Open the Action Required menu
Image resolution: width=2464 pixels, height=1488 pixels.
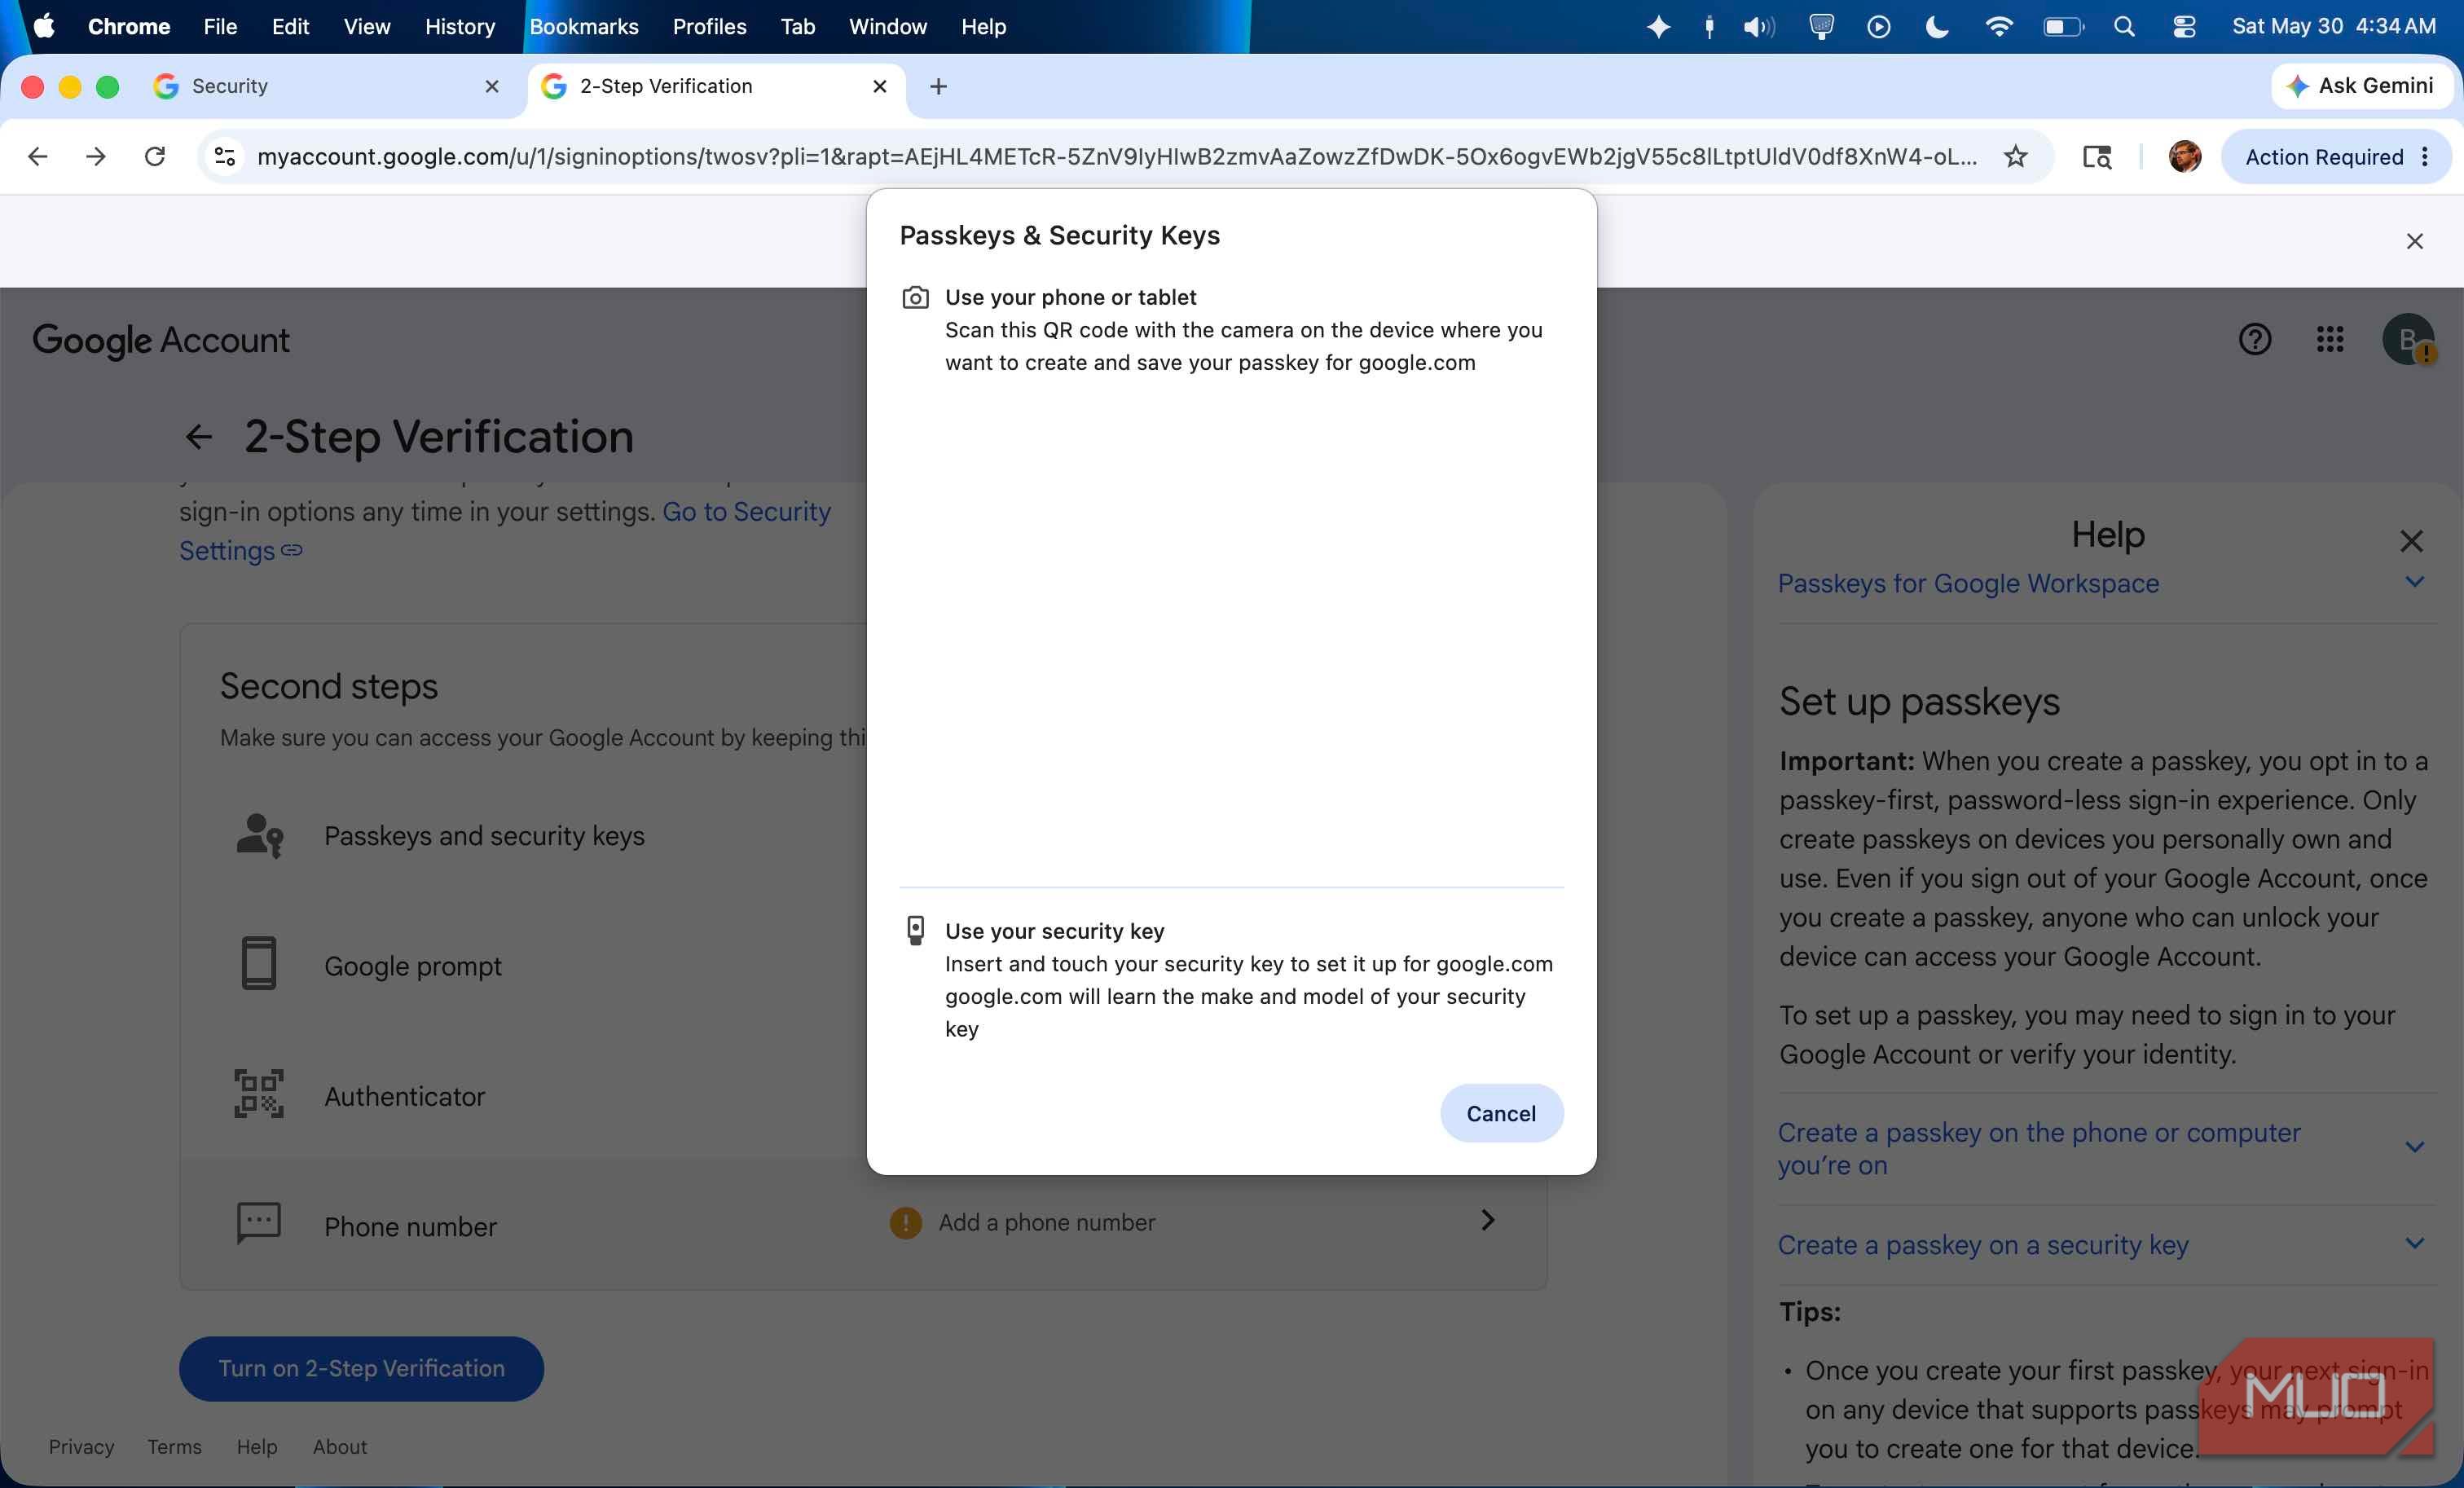[x=2335, y=157]
